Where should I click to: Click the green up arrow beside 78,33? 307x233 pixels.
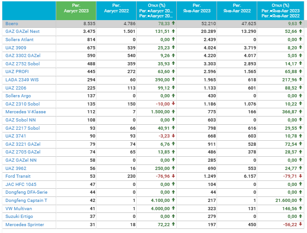coord(173,23)
